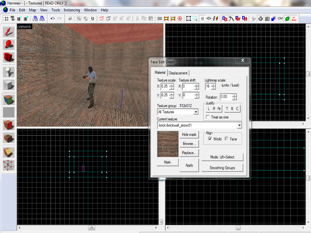
Task: Click the smaller grid size icon
Action: (19, 19)
